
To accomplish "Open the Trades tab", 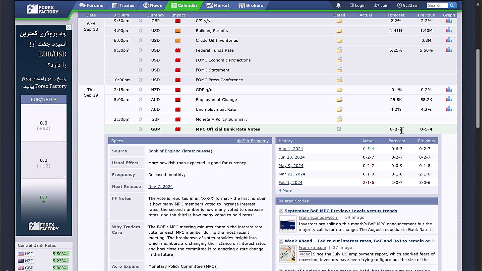I will coord(123,5).
